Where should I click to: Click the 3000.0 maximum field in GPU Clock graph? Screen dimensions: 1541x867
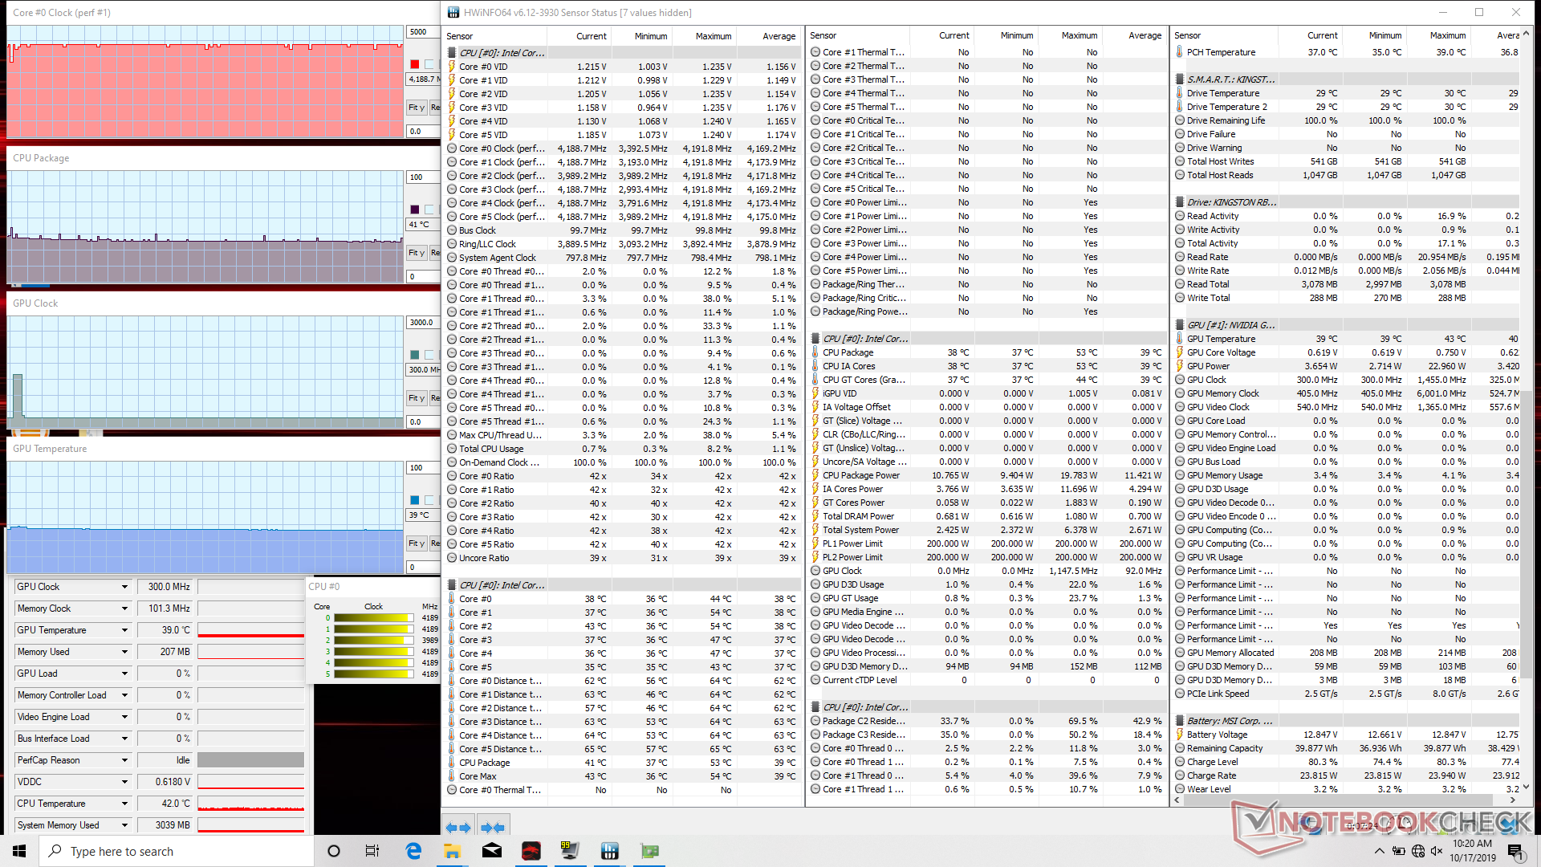click(422, 323)
